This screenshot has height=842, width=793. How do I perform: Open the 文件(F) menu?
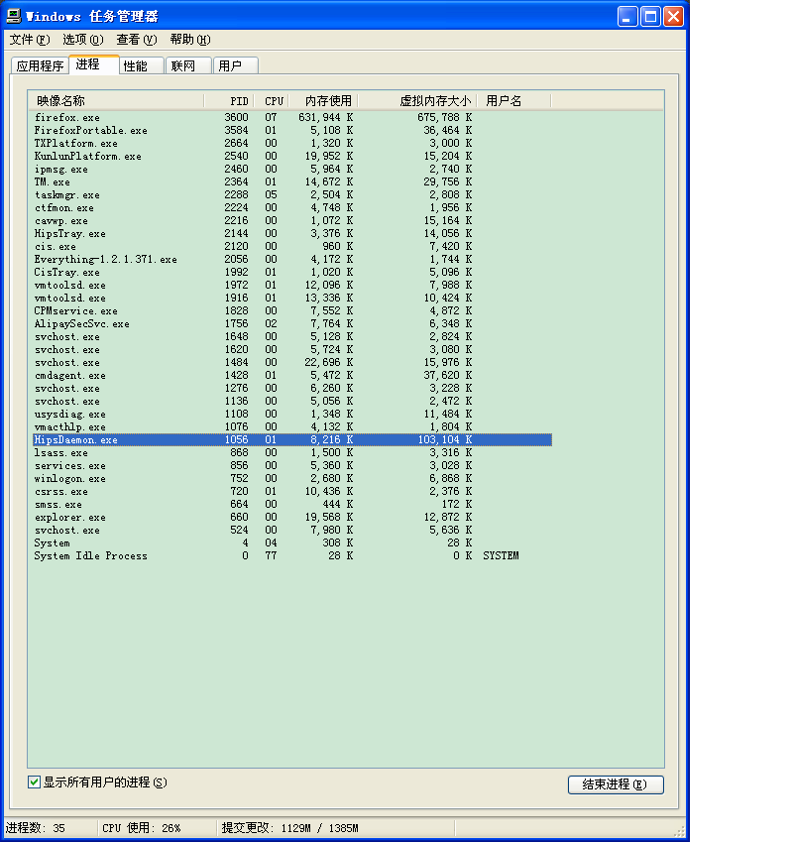point(29,40)
